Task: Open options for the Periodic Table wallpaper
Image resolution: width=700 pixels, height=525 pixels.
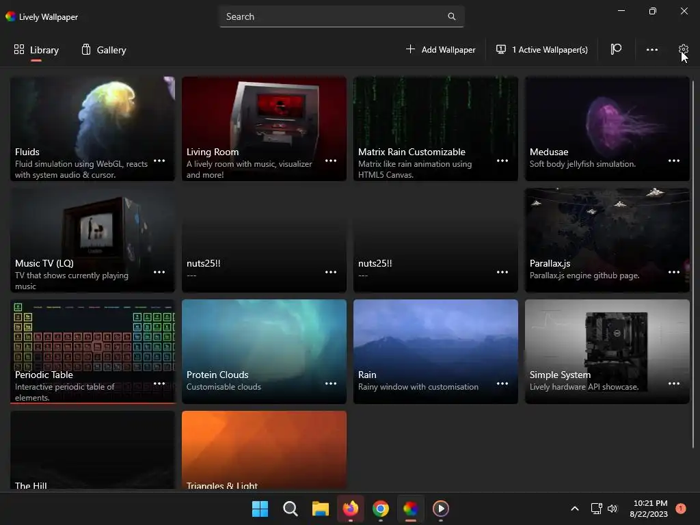Action: click(x=159, y=383)
